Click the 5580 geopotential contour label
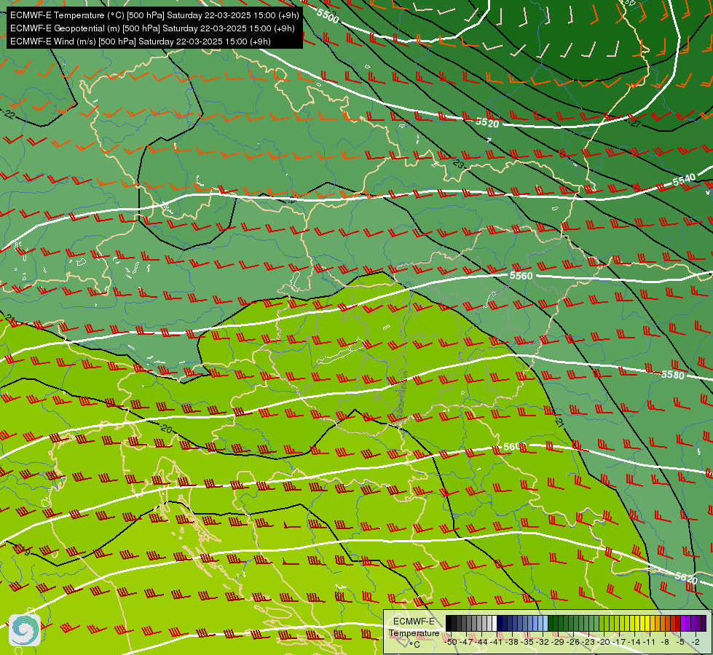 672,375
